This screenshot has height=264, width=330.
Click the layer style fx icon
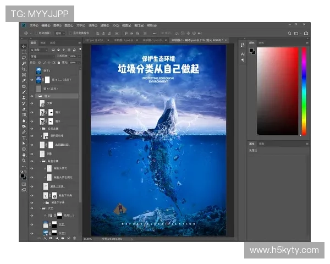point(45,238)
